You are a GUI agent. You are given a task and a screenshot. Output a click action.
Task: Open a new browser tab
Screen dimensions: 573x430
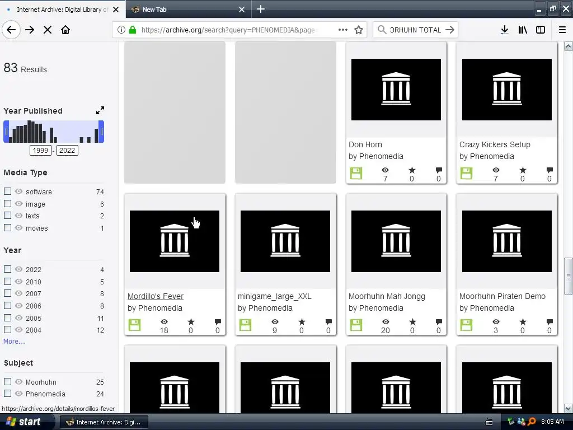click(x=261, y=9)
